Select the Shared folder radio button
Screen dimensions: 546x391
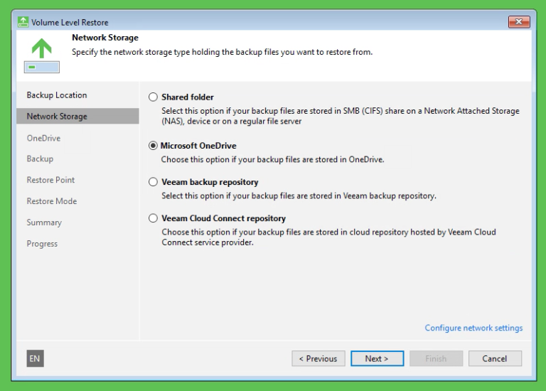(x=153, y=97)
